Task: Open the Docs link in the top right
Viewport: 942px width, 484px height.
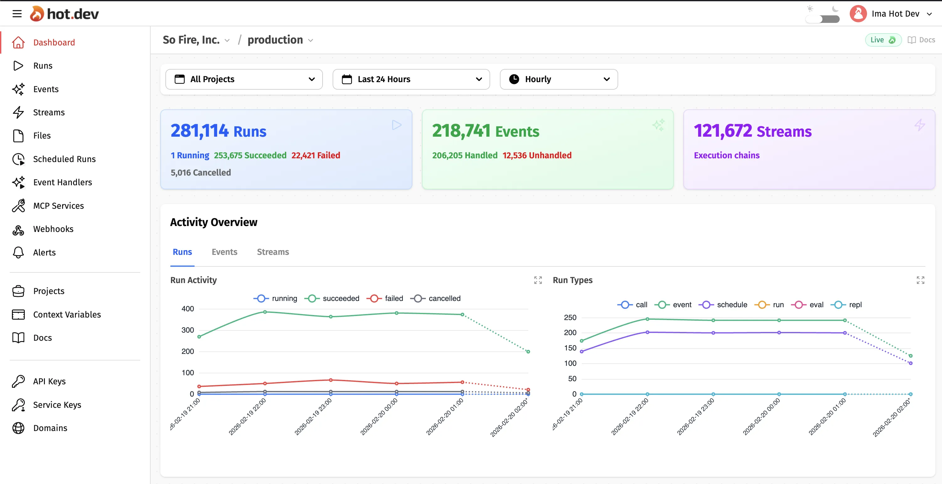Action: [x=922, y=40]
